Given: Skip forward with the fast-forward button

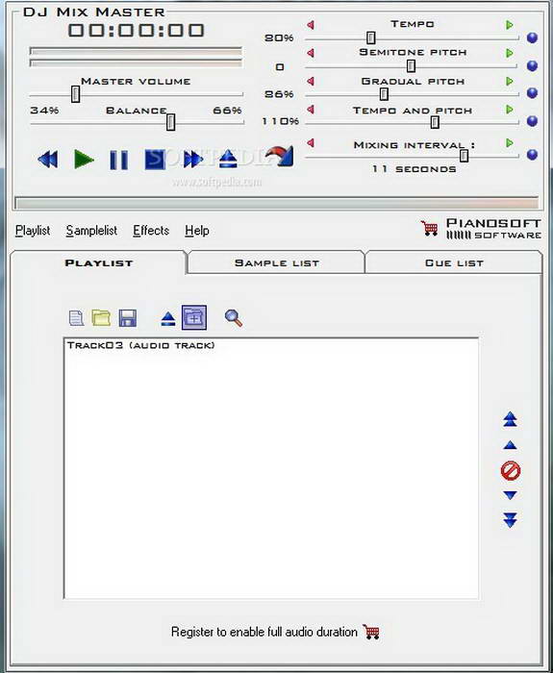Looking at the screenshot, I should [x=192, y=160].
